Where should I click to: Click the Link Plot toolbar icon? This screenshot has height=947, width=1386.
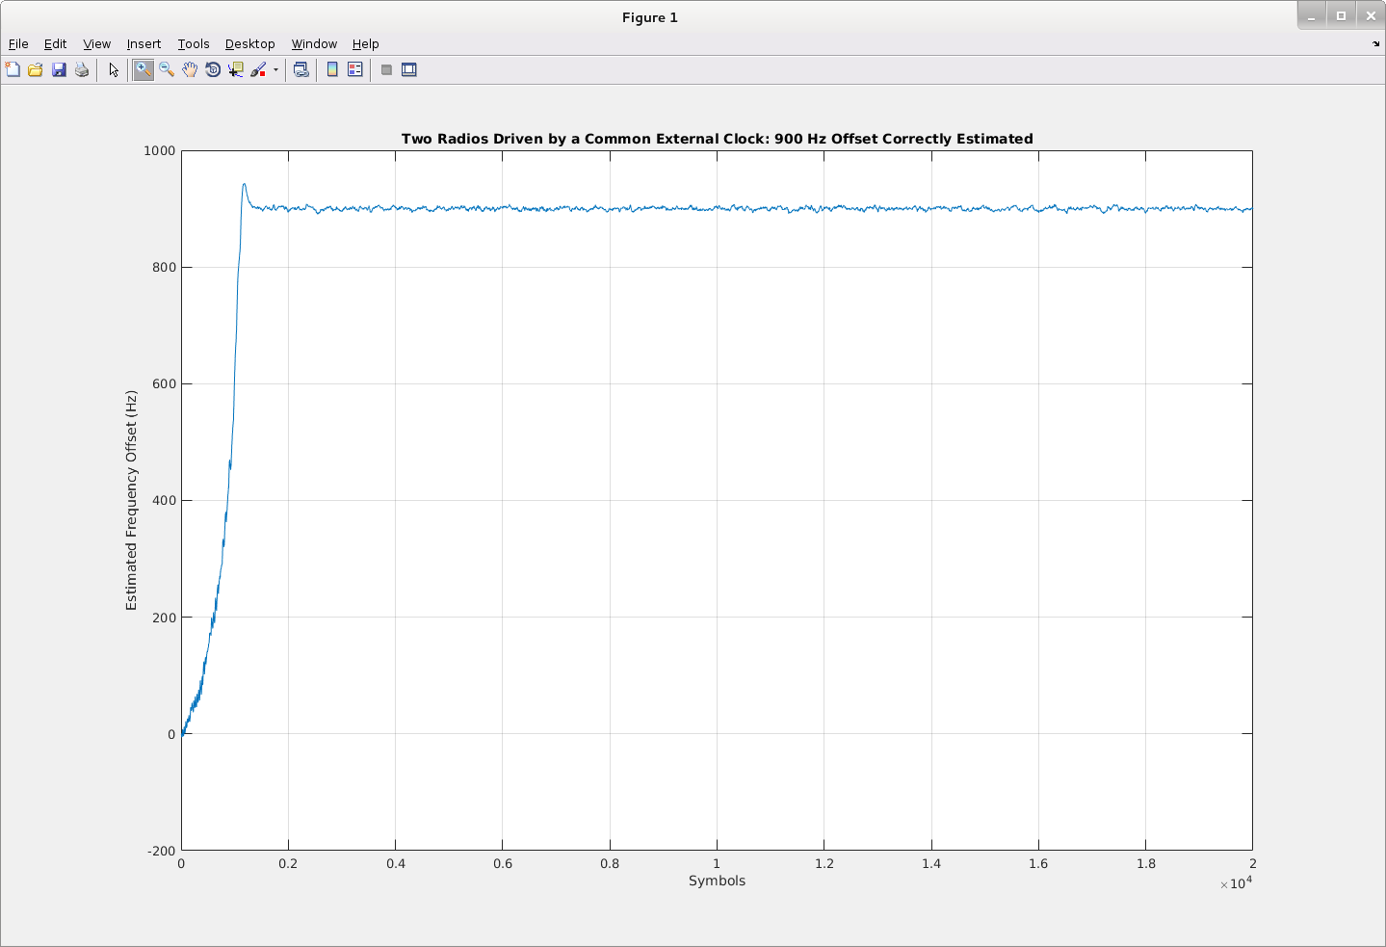point(301,69)
